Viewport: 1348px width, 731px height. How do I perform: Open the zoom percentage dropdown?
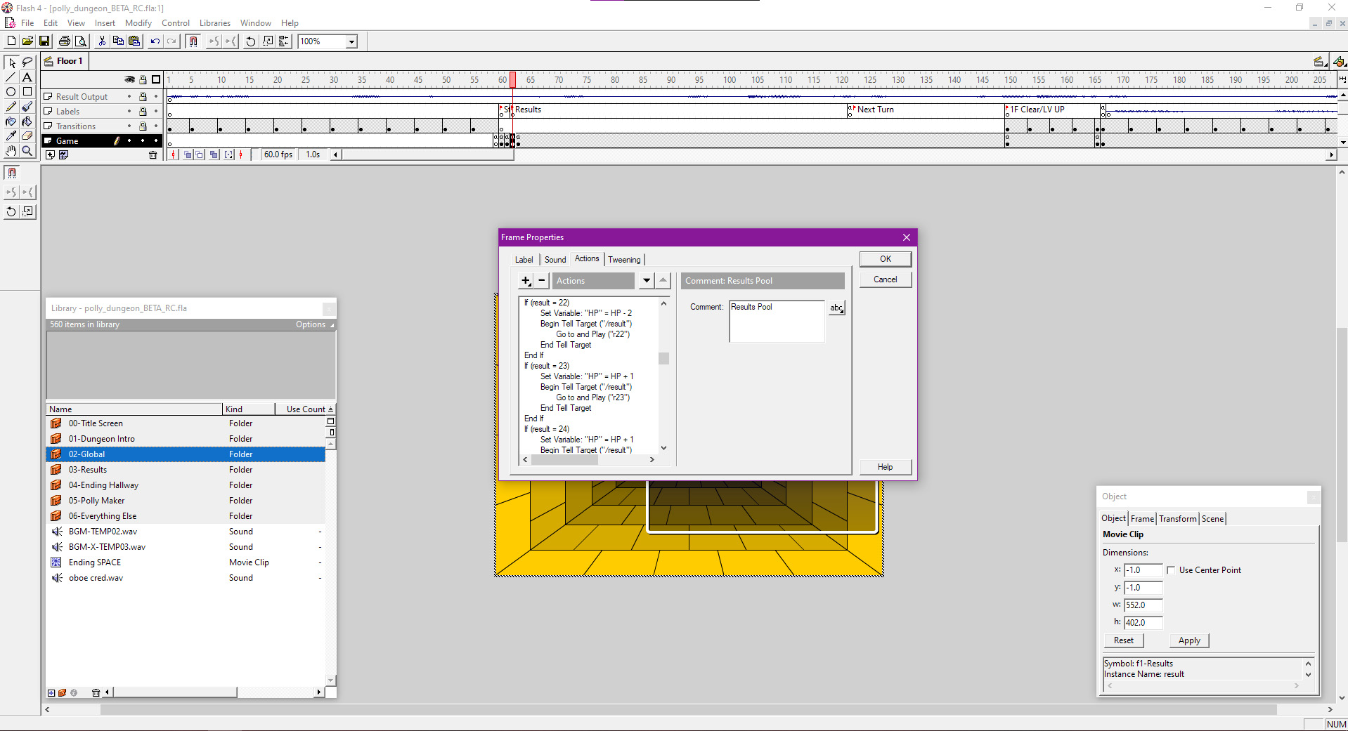(351, 41)
